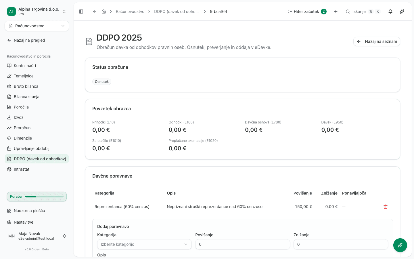Screen dimensions: 414x259
Task: Open Temeljnice in sidebar
Action: (37, 76)
